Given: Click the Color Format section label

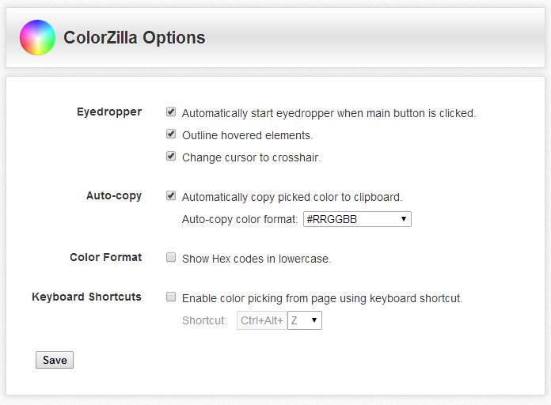Looking at the screenshot, I should [106, 257].
